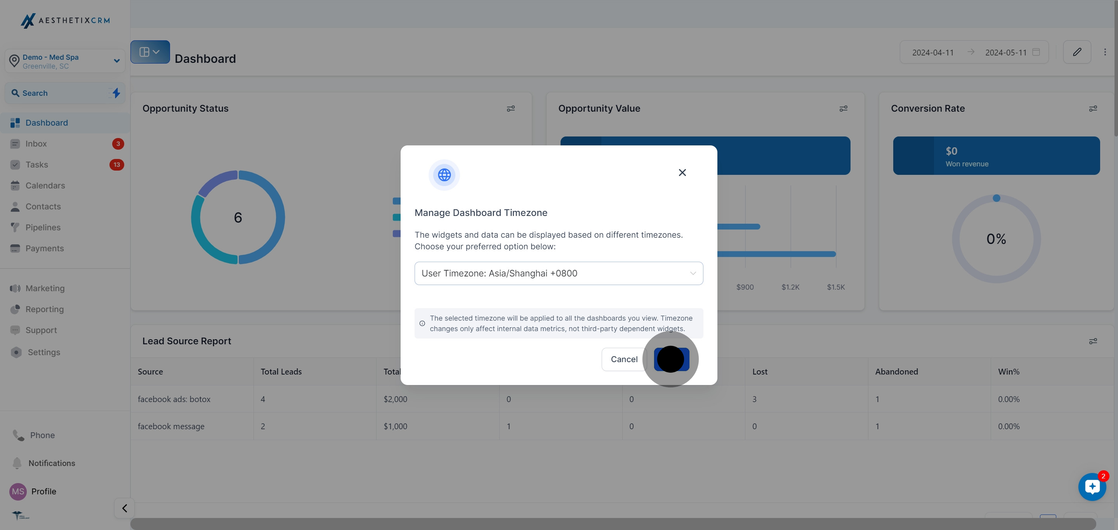Open the three-dot more options menu
Image resolution: width=1118 pixels, height=530 pixels.
[x=1104, y=52]
